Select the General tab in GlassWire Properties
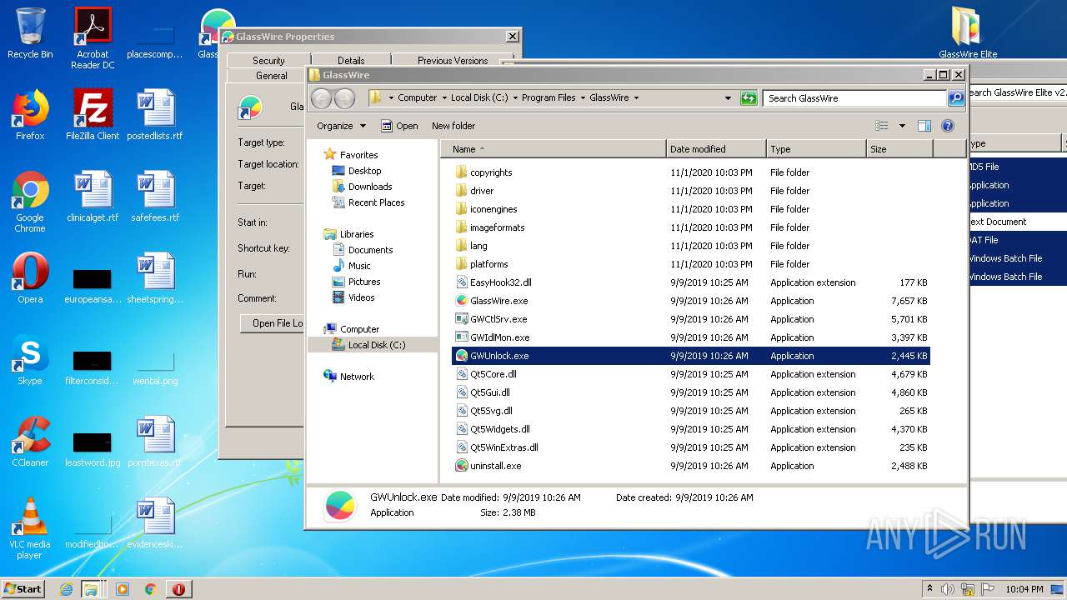 click(x=271, y=75)
